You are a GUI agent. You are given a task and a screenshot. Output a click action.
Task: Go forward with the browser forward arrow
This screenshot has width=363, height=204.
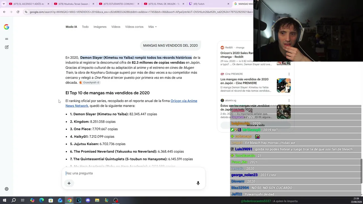click(11, 12)
